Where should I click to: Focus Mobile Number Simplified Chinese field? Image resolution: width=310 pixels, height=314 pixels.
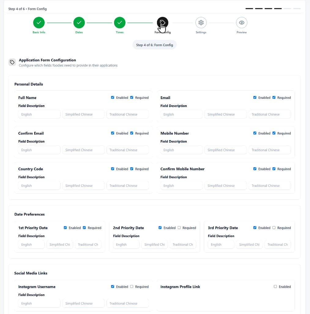[x=226, y=150]
